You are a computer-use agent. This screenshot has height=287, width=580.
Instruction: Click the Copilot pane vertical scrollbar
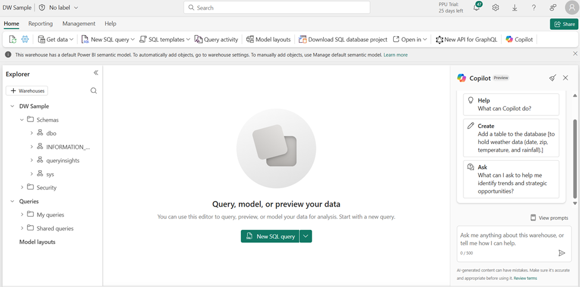(575, 159)
